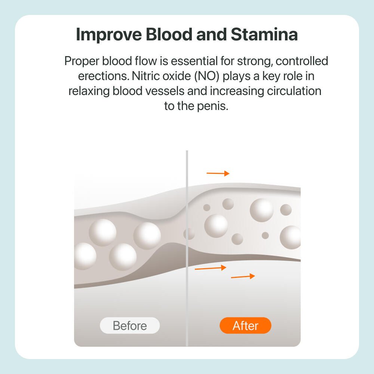Click the first paragraph line starting "Proper blood flow"

[x=196, y=61]
